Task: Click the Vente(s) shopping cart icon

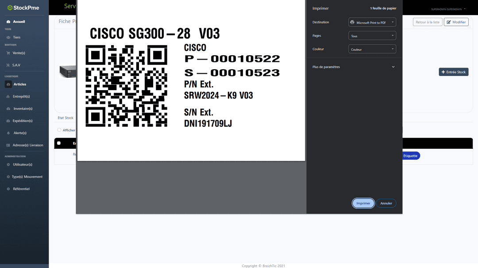Action: [x=8, y=53]
